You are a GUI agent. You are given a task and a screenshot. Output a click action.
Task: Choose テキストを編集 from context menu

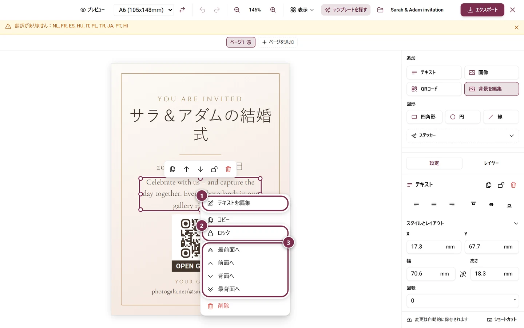pos(245,203)
